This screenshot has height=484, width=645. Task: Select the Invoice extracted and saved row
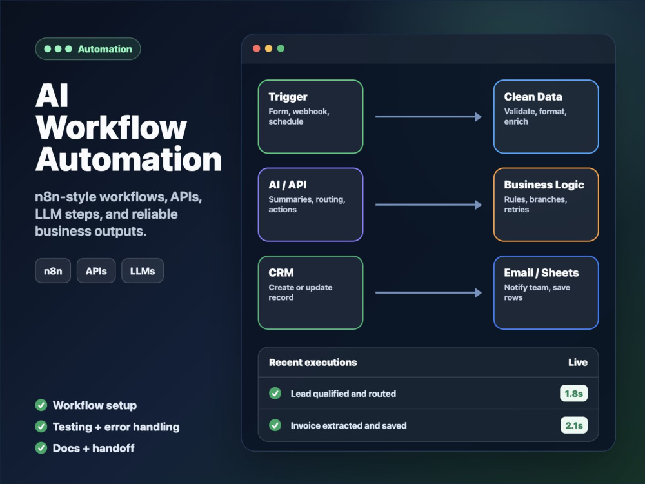[428, 425]
